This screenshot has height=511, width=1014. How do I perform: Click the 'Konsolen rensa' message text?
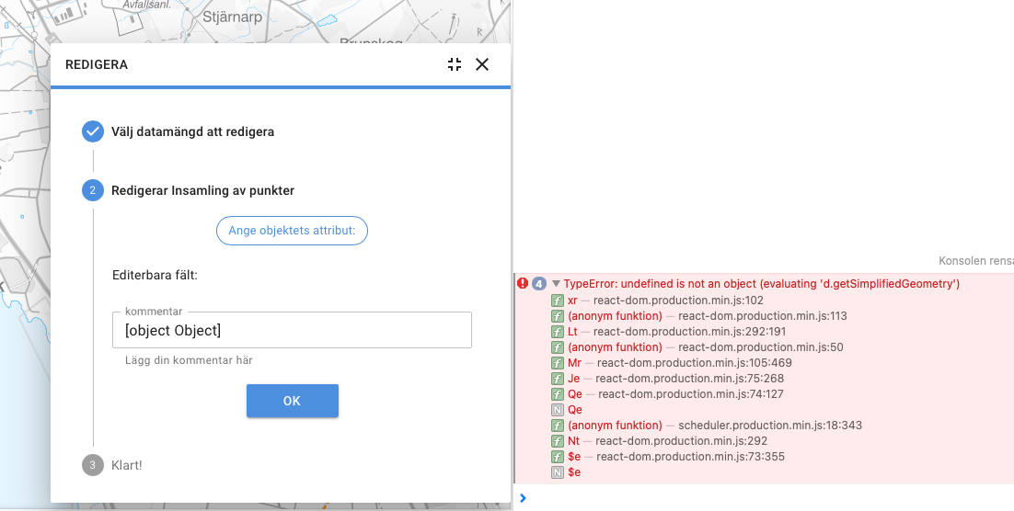coord(976,261)
